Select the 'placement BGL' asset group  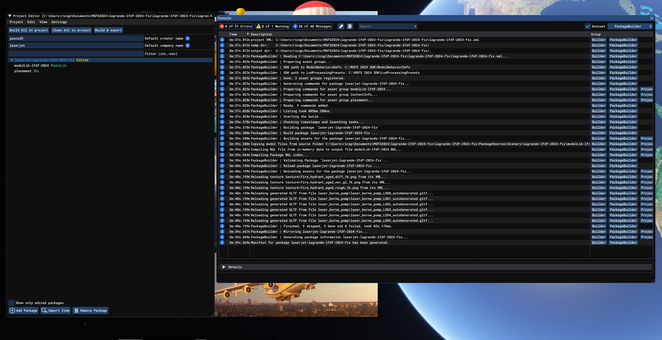click(26, 71)
